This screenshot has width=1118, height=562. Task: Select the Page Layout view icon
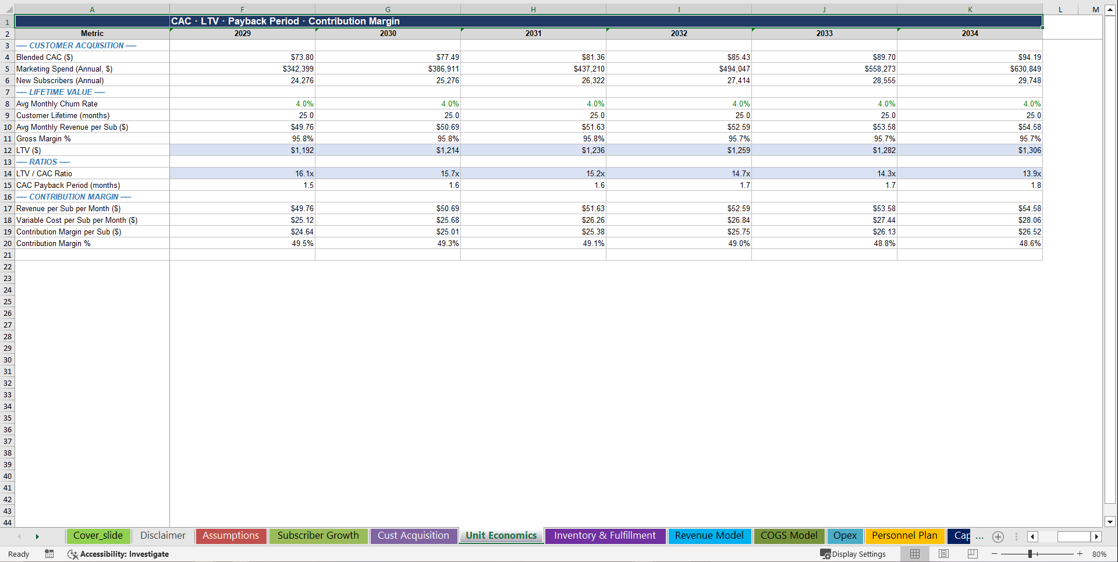point(943,554)
